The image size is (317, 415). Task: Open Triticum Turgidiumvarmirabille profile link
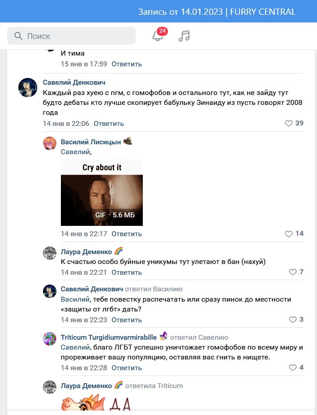(109, 337)
